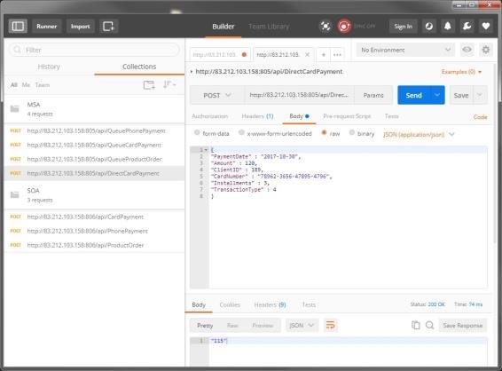Click the Params button
The height and width of the screenshot is (371, 502).
373,95
